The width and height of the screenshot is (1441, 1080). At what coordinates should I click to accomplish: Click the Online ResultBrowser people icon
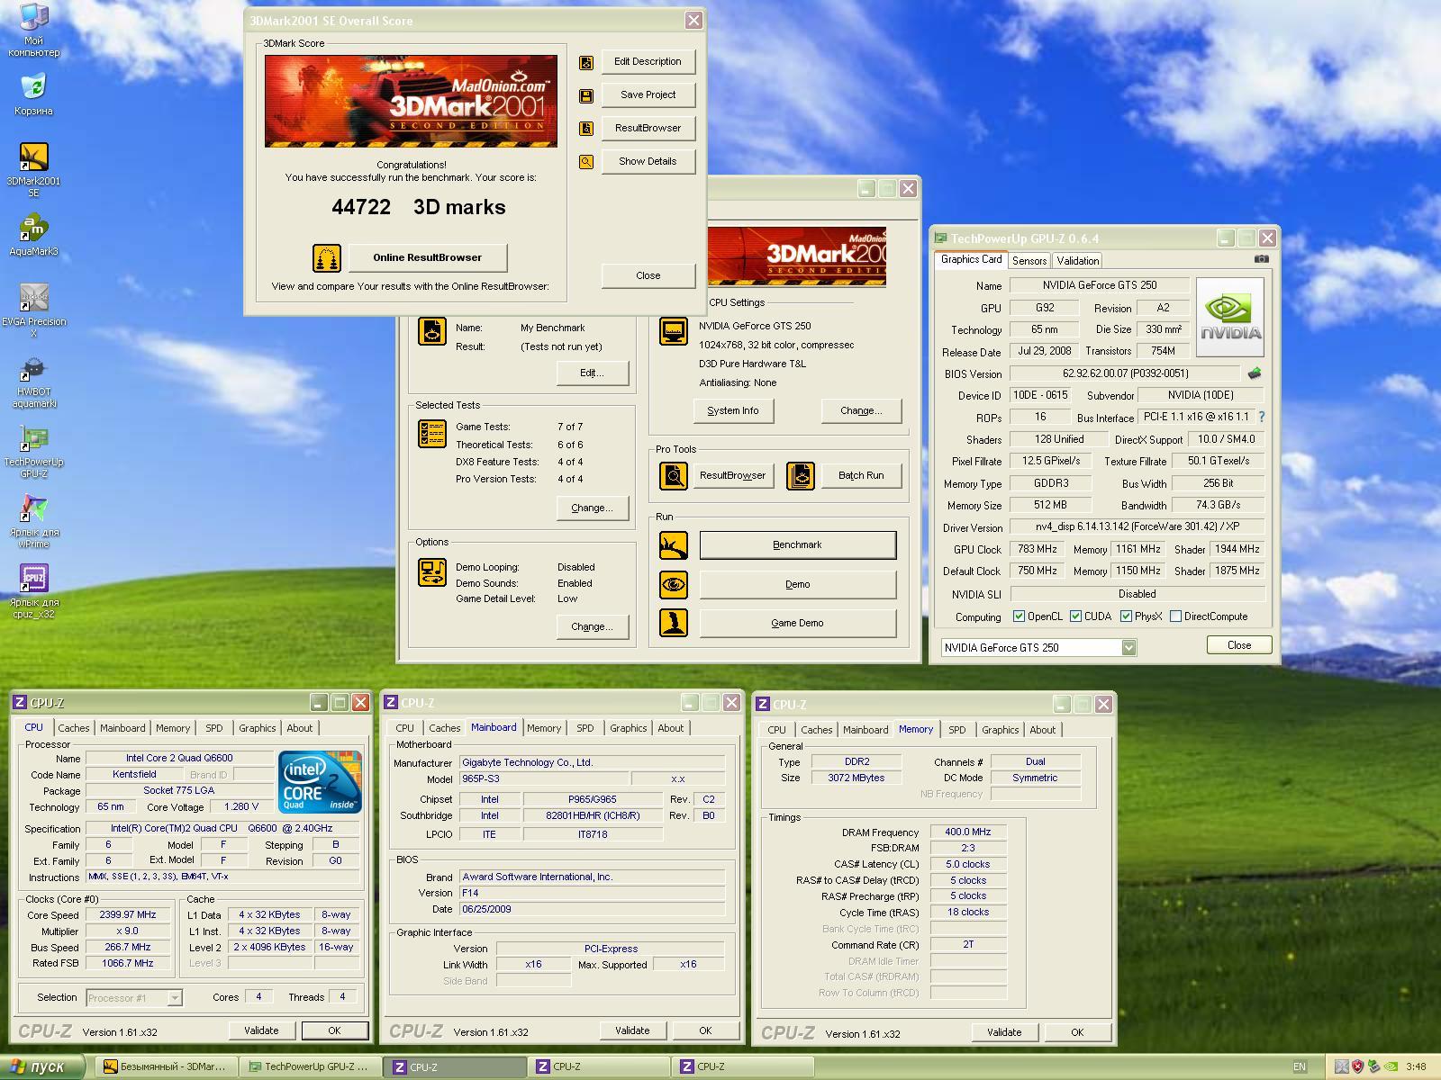coord(327,258)
